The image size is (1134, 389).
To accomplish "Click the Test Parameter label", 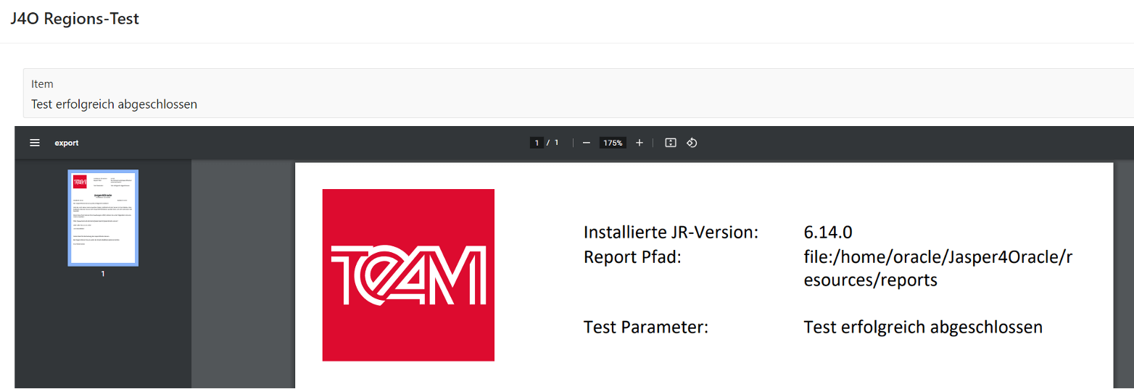I will pyautogui.click(x=646, y=327).
